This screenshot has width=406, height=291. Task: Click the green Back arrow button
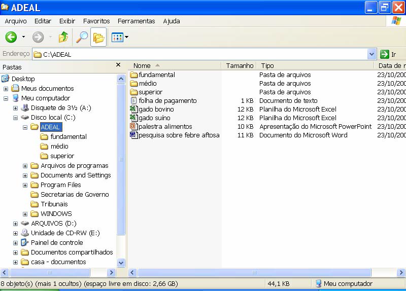[11, 37]
